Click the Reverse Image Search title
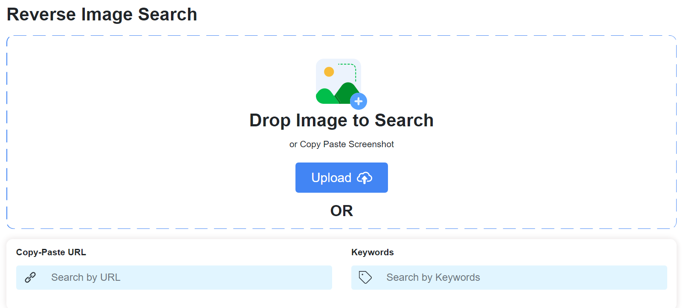 click(x=102, y=14)
